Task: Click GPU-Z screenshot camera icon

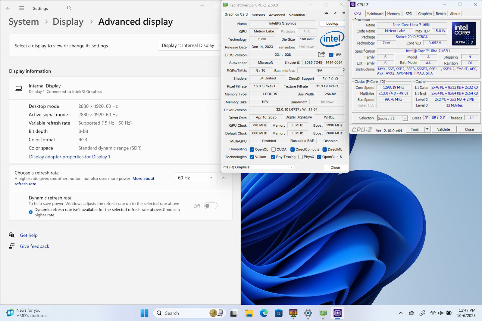Action: click(x=327, y=13)
